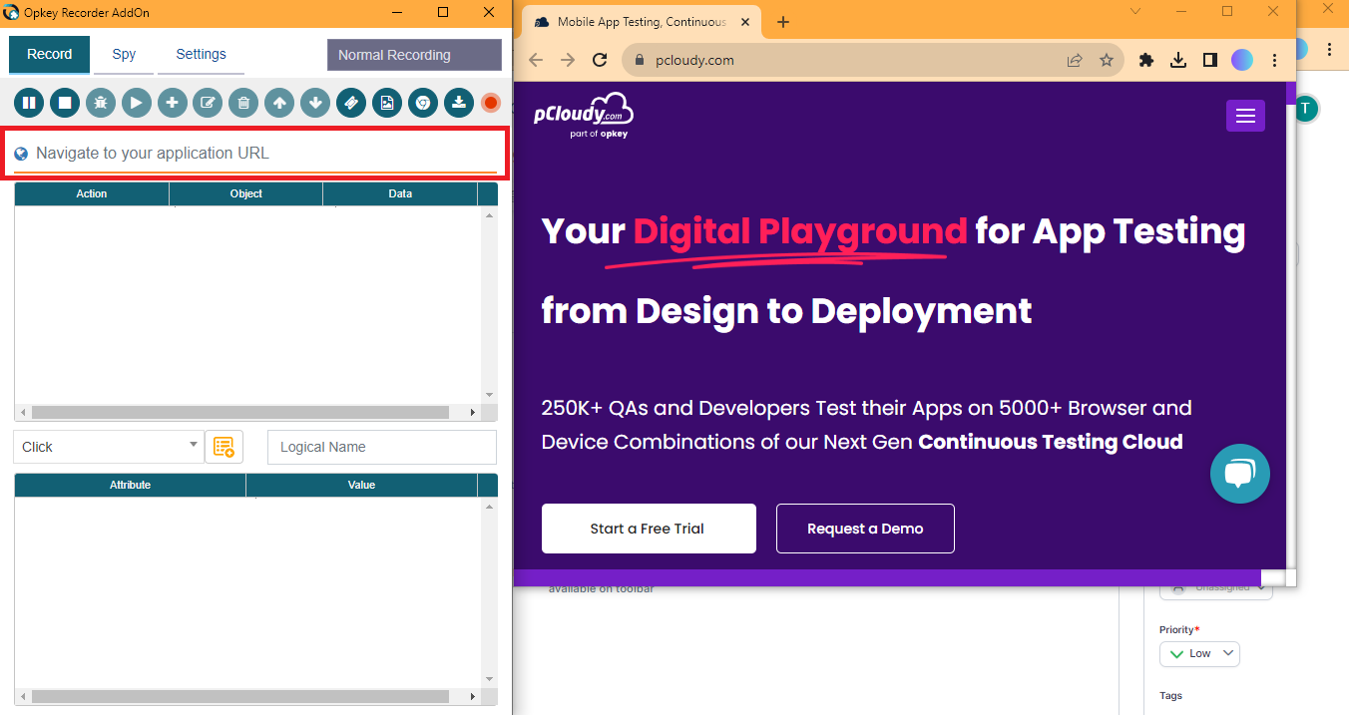1349x715 pixels.
Task: Click the pCloudy logo
Action: click(584, 115)
